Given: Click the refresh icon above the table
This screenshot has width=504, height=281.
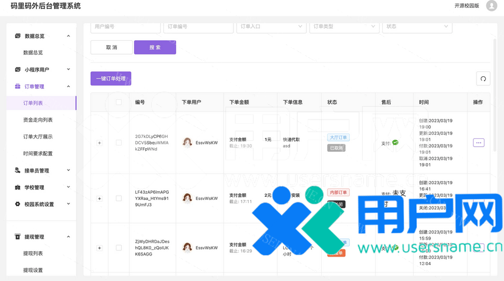Looking at the screenshot, I should click(483, 79).
